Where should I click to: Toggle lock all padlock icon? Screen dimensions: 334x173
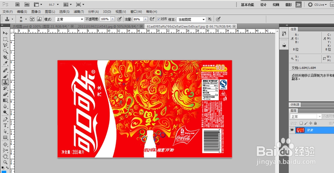click(316, 123)
